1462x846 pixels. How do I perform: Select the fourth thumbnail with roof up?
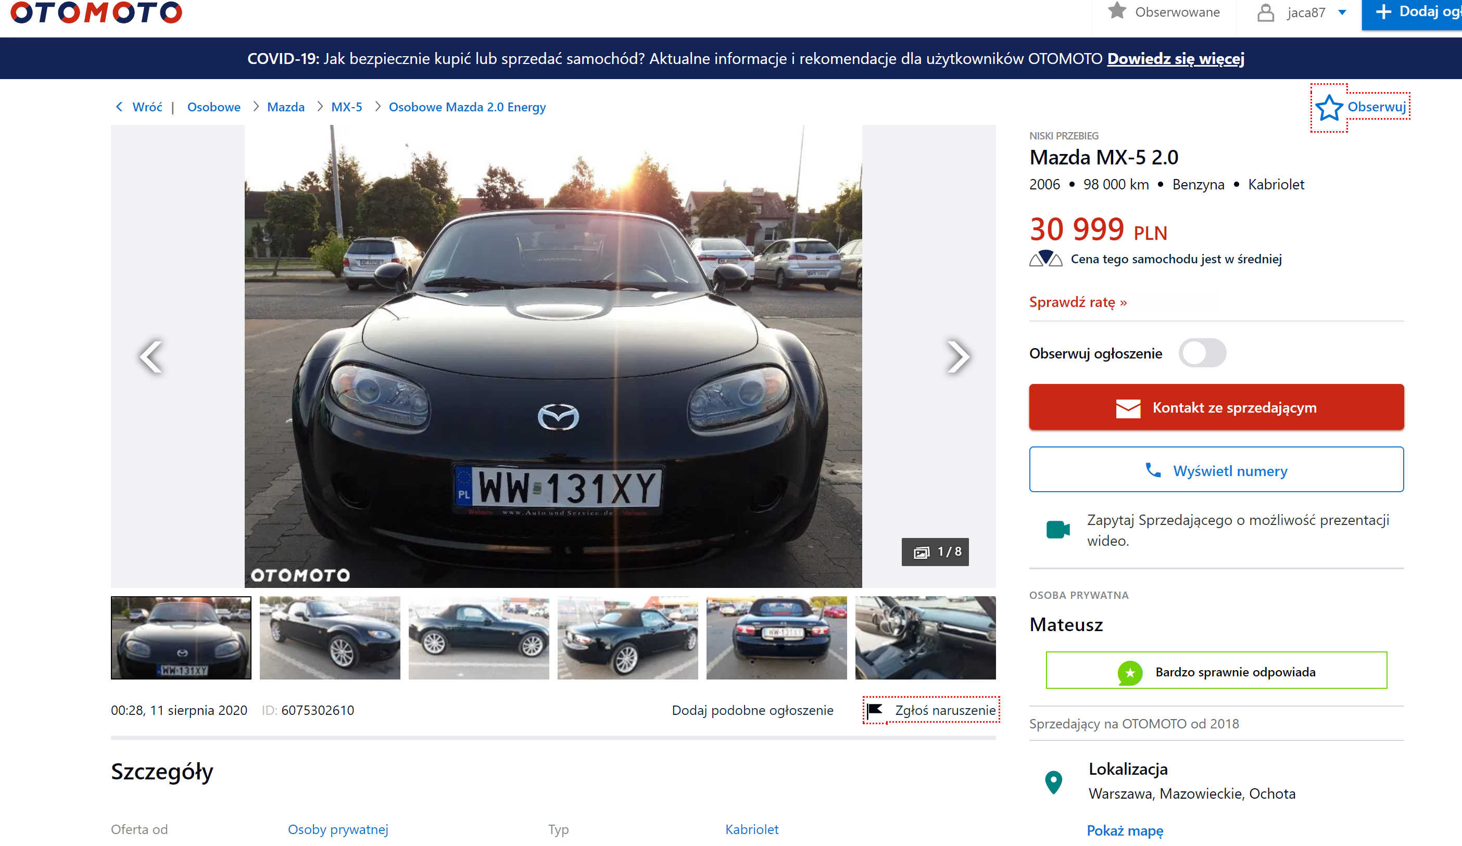point(628,637)
